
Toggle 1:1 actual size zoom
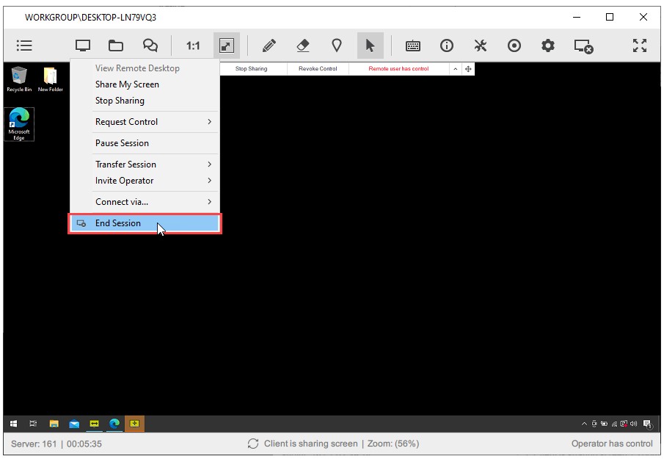pyautogui.click(x=192, y=45)
